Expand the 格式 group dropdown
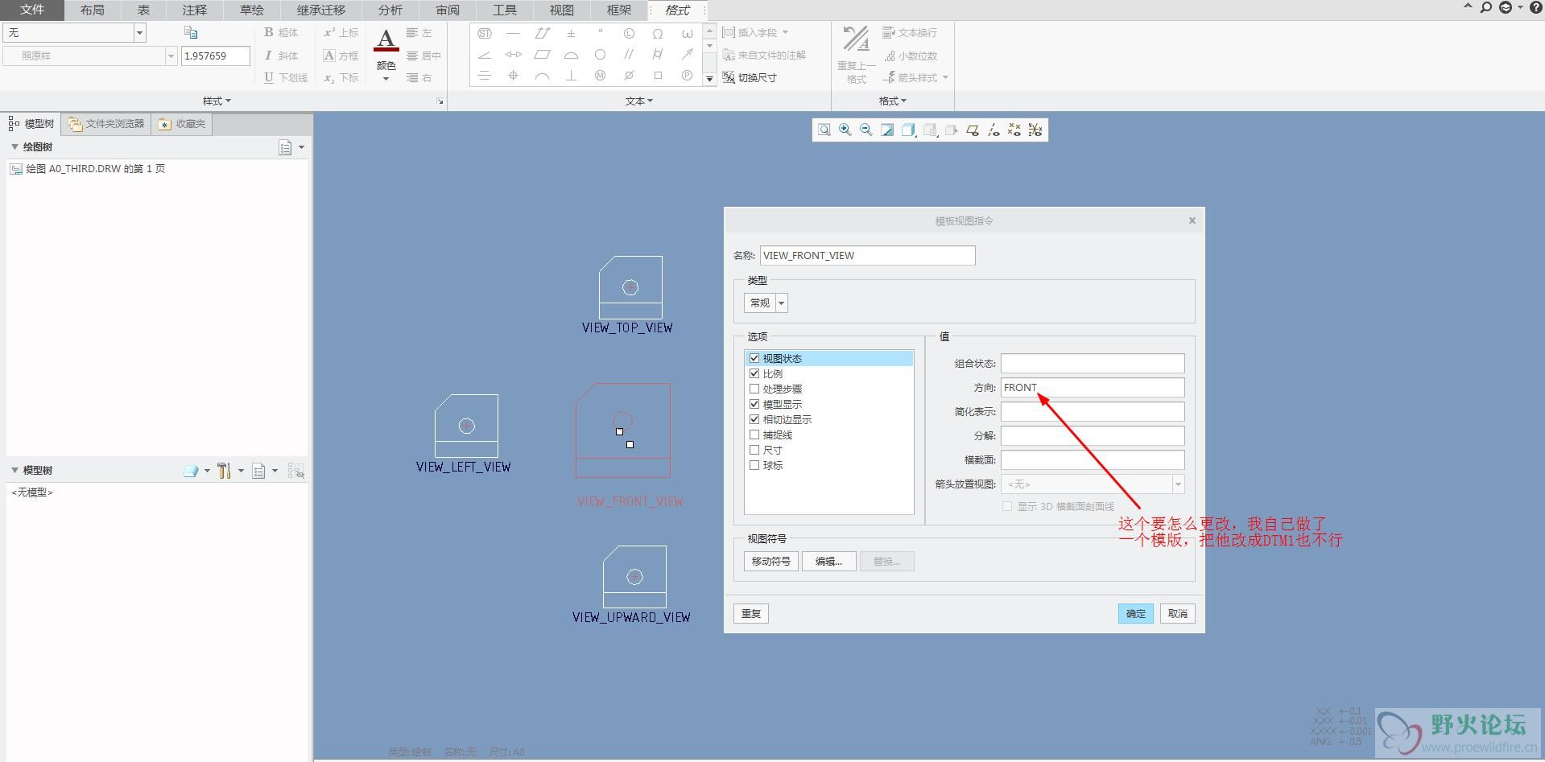The image size is (1545, 762). coord(892,101)
